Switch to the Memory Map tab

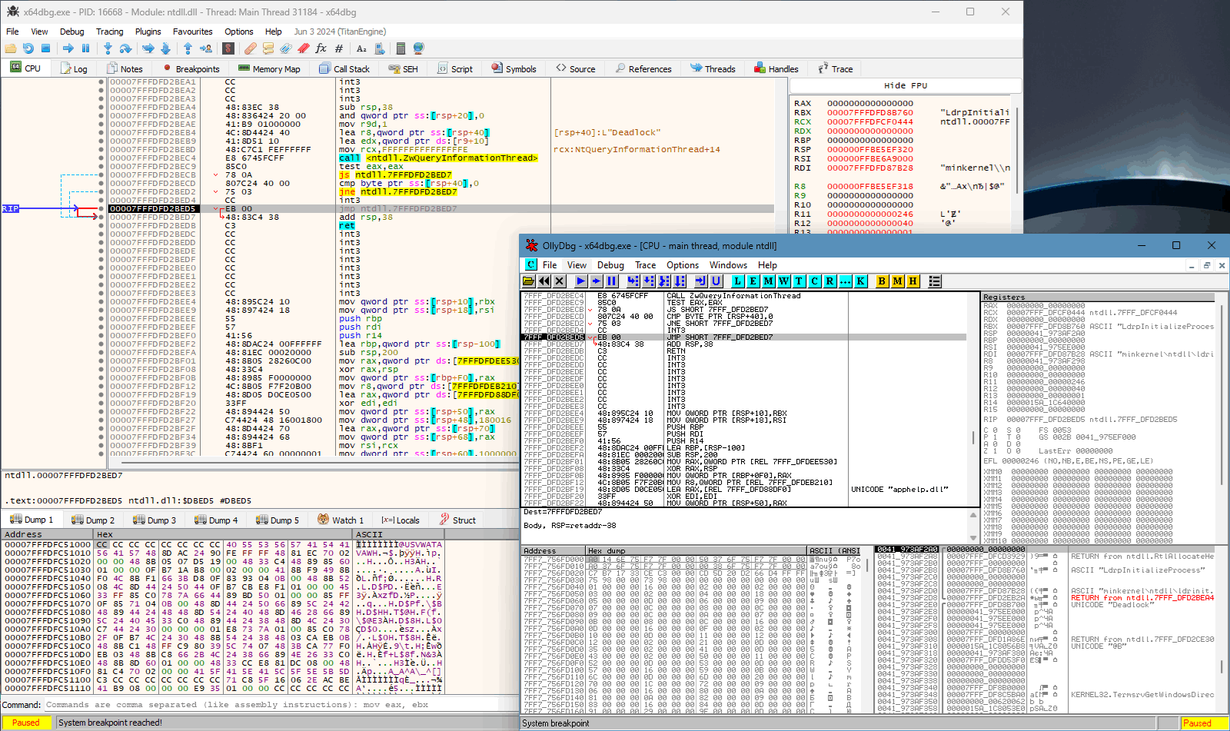pyautogui.click(x=270, y=68)
